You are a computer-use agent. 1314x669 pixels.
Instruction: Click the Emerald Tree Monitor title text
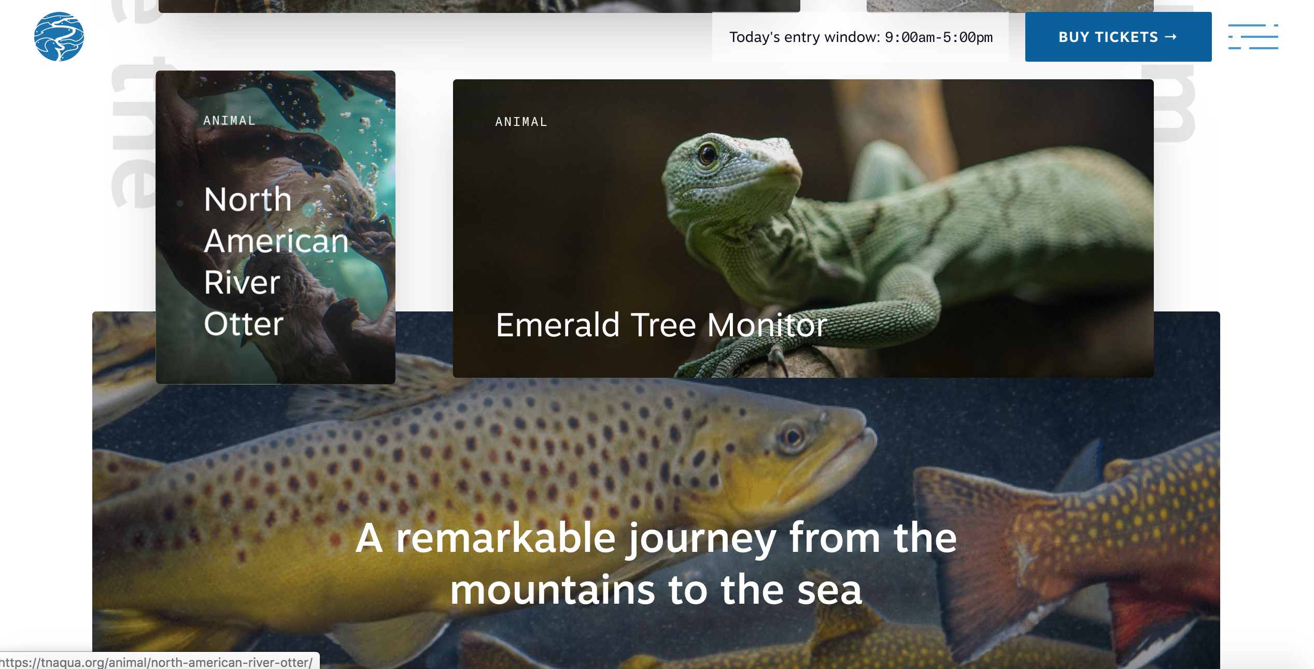click(661, 325)
